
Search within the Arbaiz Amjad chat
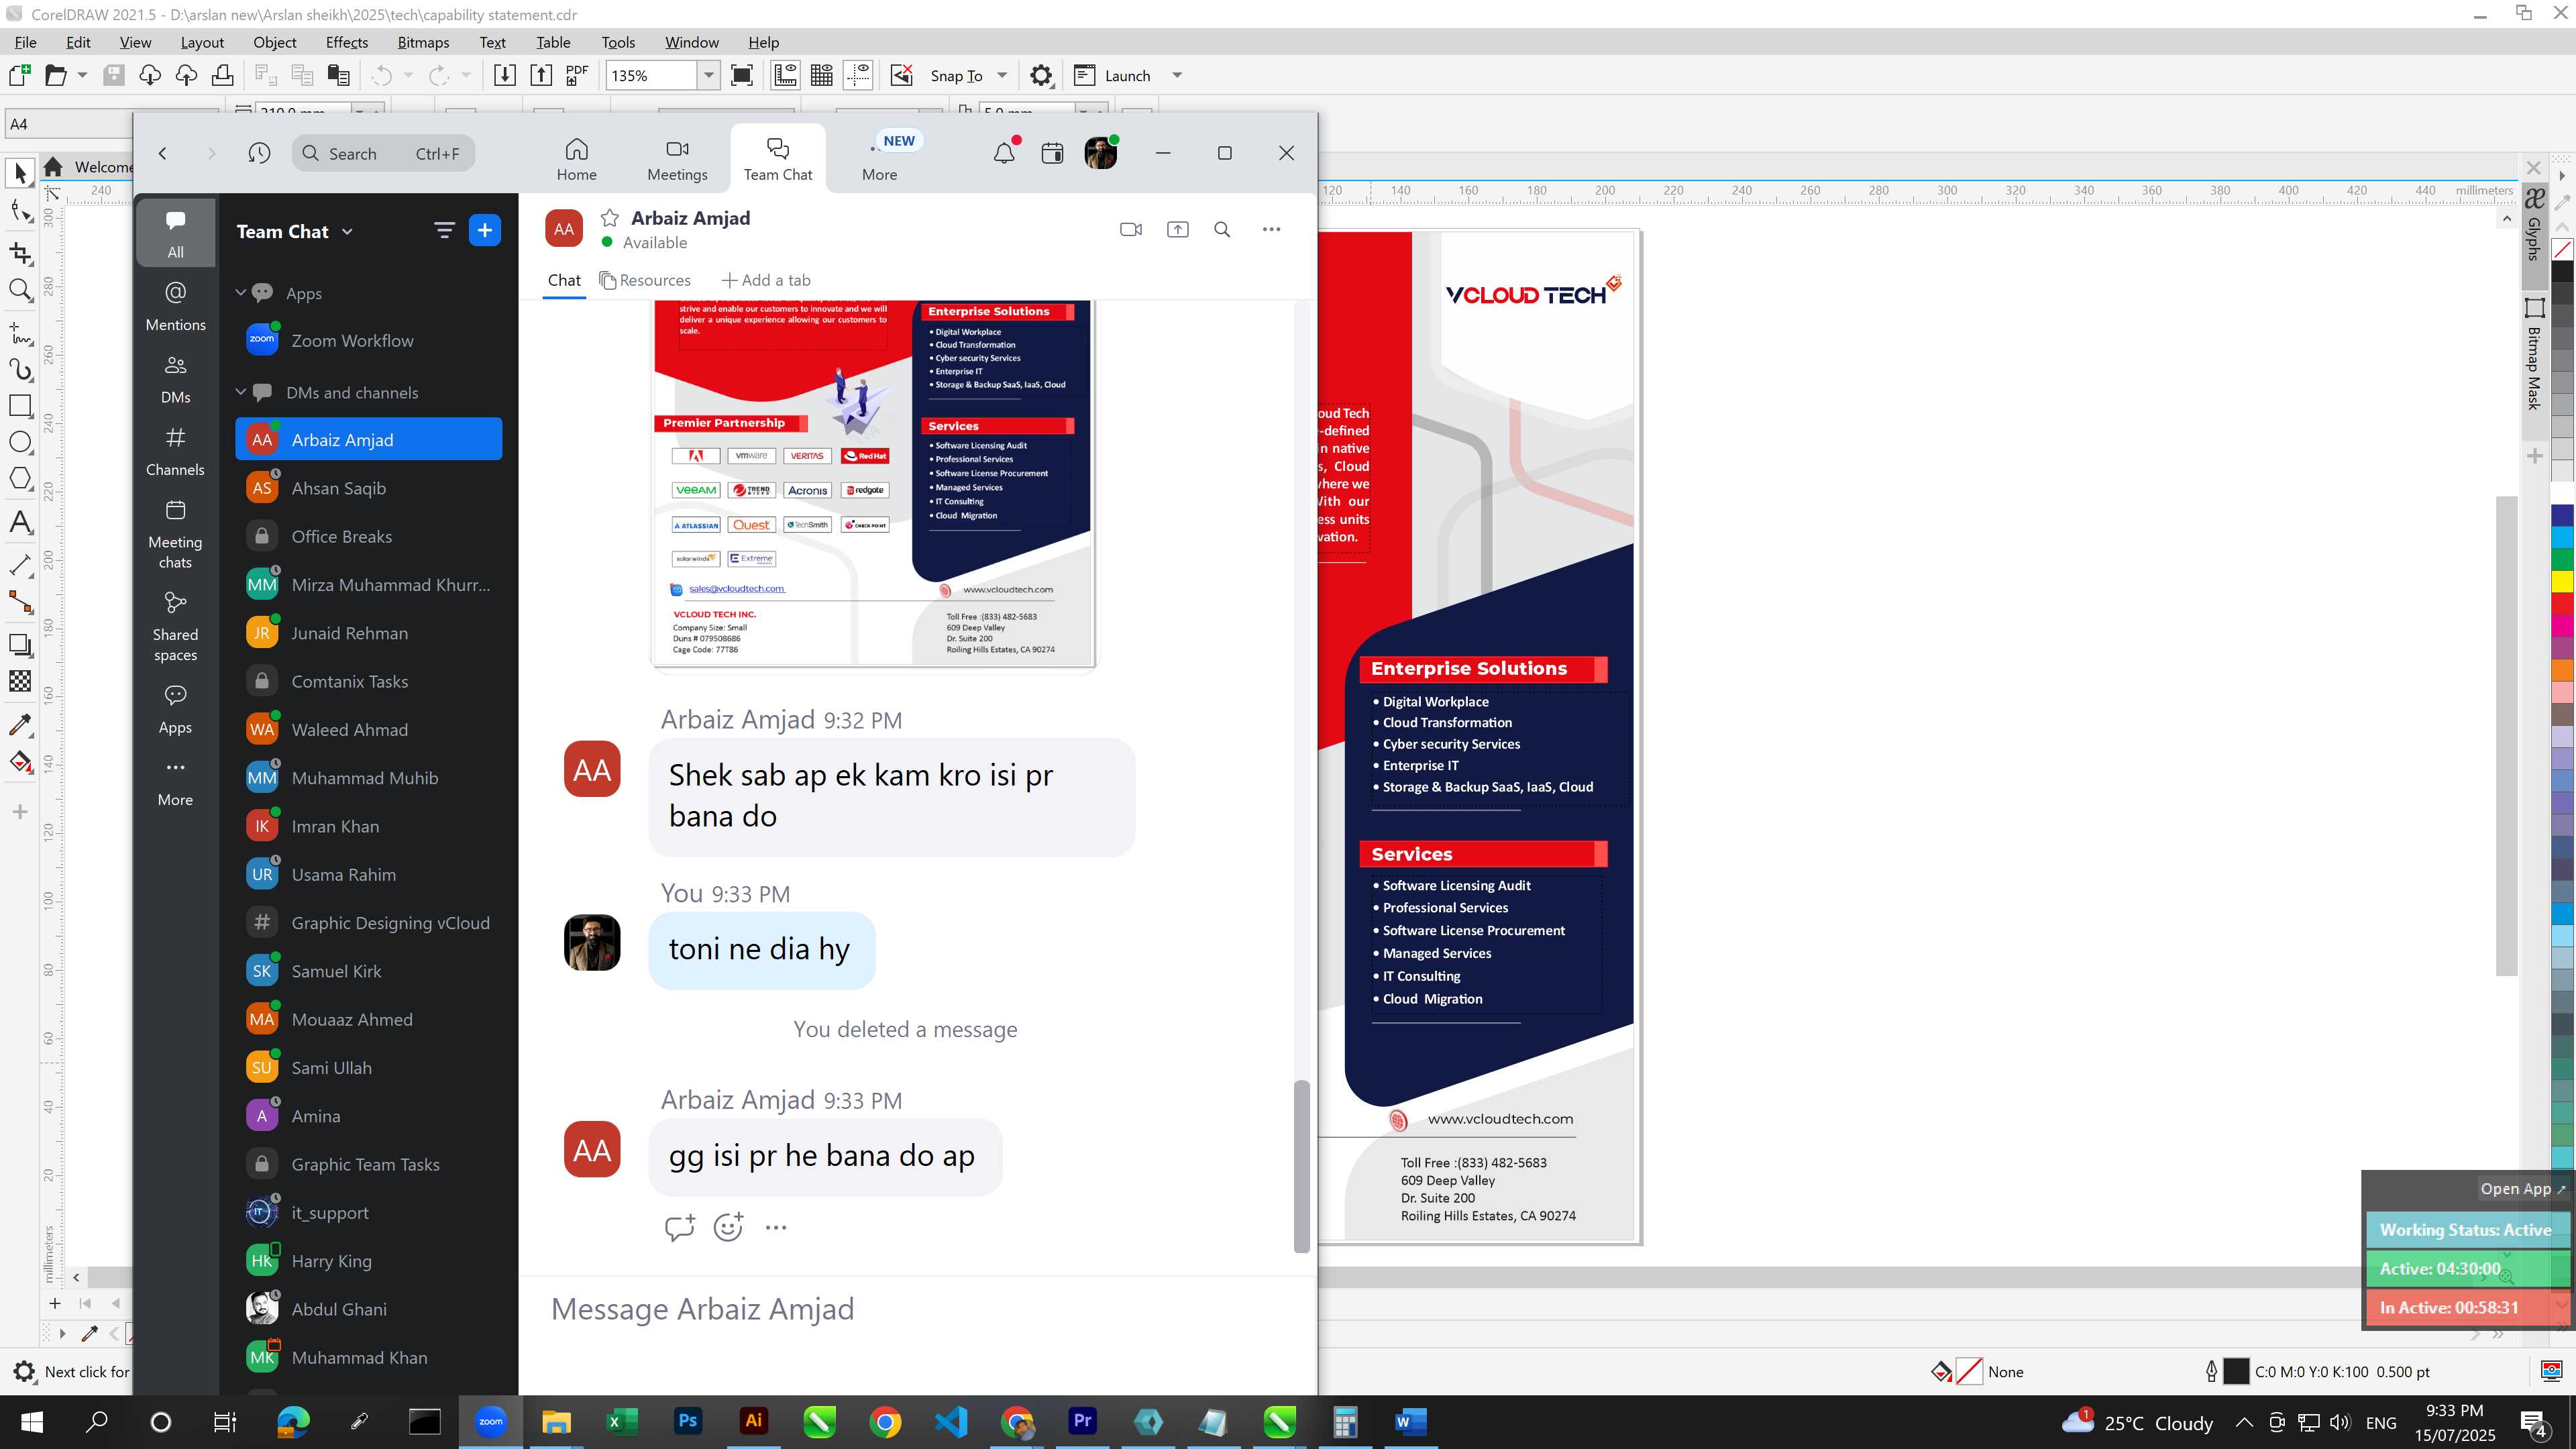tap(1222, 229)
